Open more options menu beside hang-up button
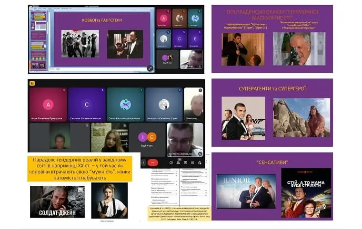This screenshot has width=362, height=229. [144, 162]
